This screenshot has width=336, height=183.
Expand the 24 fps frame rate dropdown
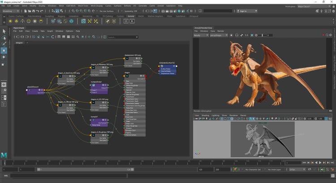click(x=297, y=170)
